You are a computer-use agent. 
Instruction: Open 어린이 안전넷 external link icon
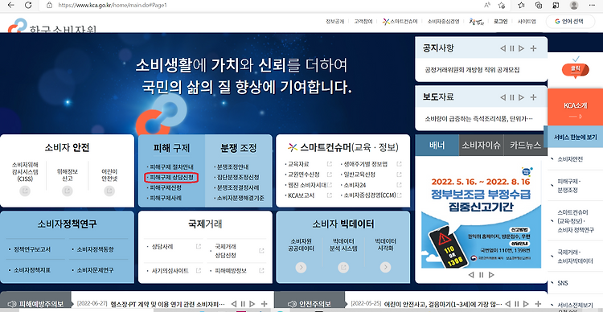click(x=109, y=191)
